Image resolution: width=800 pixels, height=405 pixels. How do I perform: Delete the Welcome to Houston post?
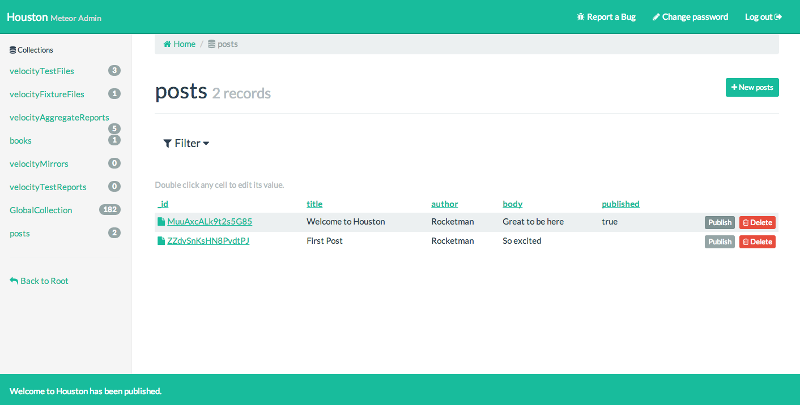[x=758, y=223]
